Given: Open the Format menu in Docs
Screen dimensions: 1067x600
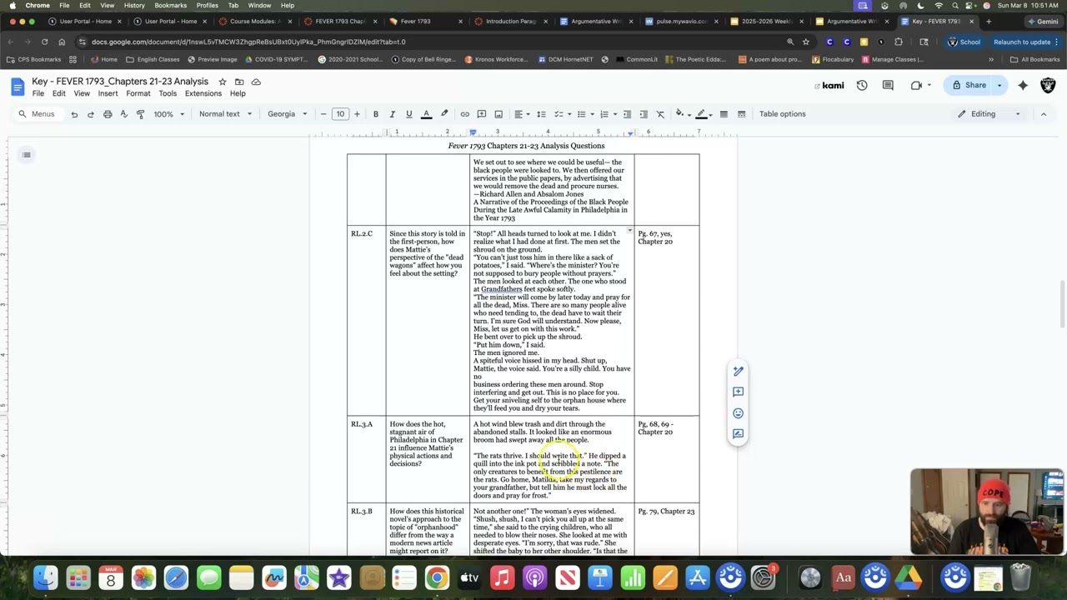Looking at the screenshot, I should click(x=138, y=93).
